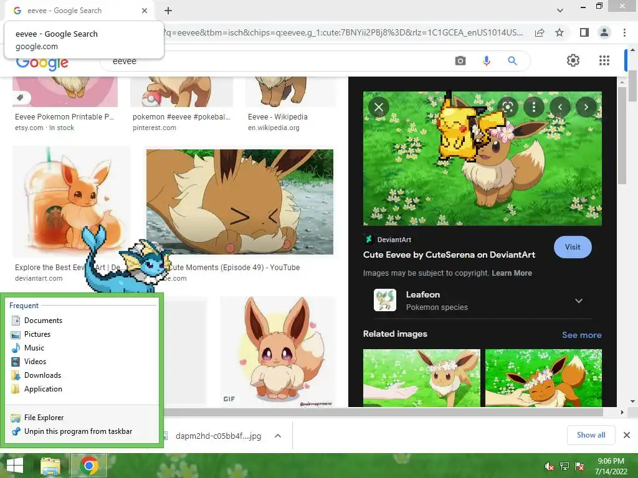Expand the Leafeon Pokemon species entry
Viewport: 638px width, 478px height.
[x=578, y=301]
